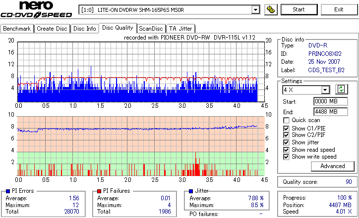Viewport: 359px width, 218px height.
Task: Open the Create Disc tab
Action: [52, 29]
